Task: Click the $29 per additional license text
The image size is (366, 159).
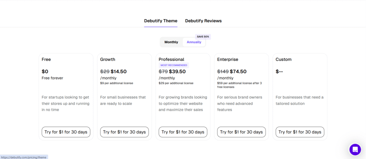Action: (176, 83)
